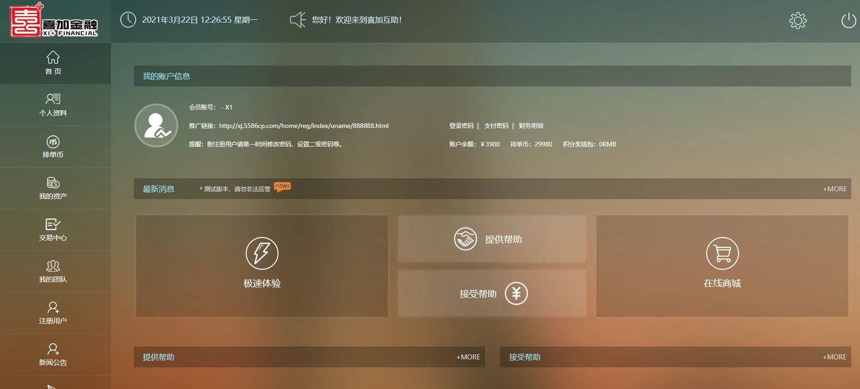This screenshot has height=389, width=860.
Task: Open 个人资料 in sidebar
Action: pyautogui.click(x=53, y=105)
